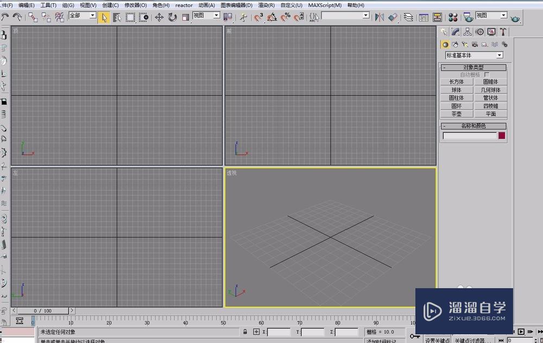Select Helpers category icon
543x343 pixels.
pyautogui.click(x=484, y=45)
